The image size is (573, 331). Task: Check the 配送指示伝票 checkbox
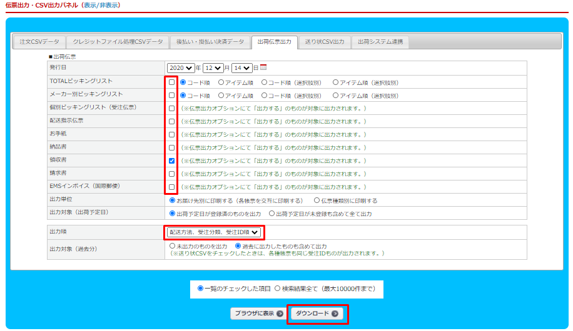171,122
